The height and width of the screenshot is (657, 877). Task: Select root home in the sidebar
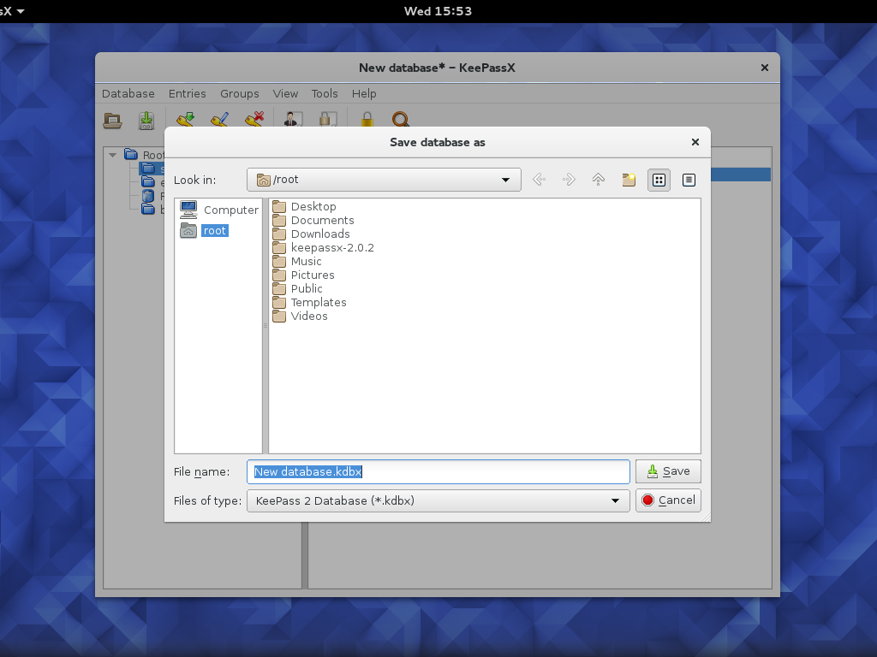point(204,230)
